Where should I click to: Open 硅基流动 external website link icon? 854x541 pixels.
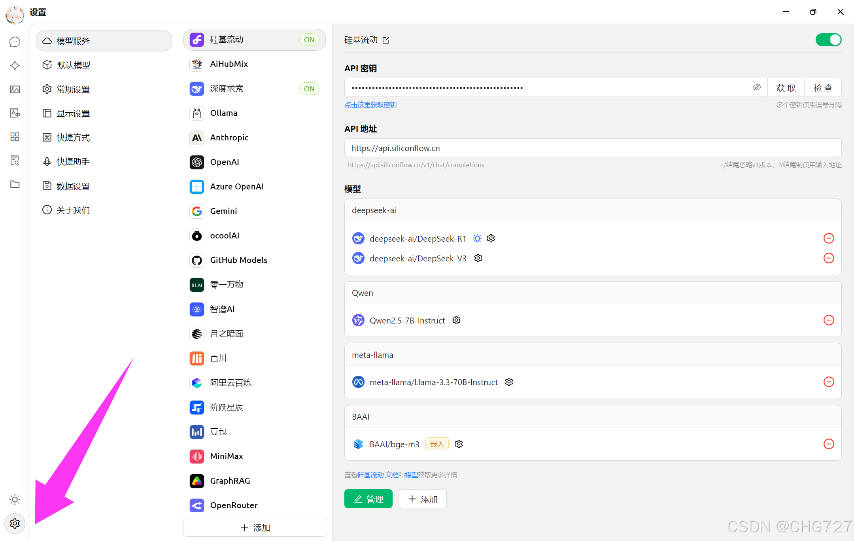point(386,40)
